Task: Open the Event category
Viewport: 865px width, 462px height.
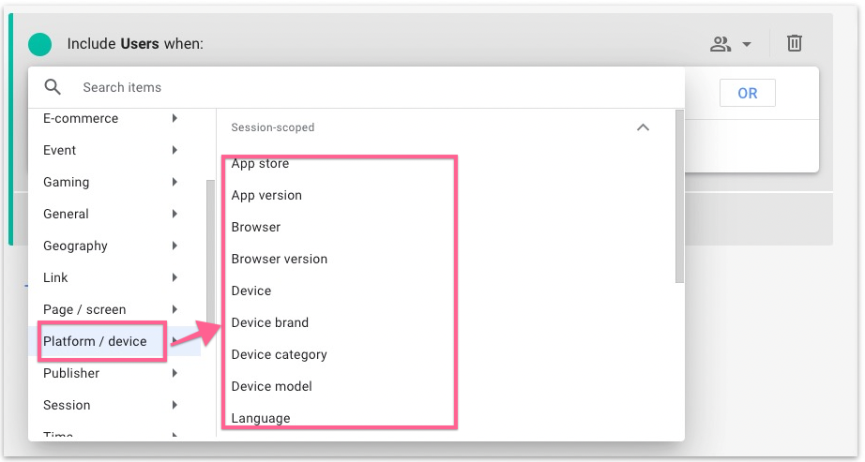Action: (60, 150)
